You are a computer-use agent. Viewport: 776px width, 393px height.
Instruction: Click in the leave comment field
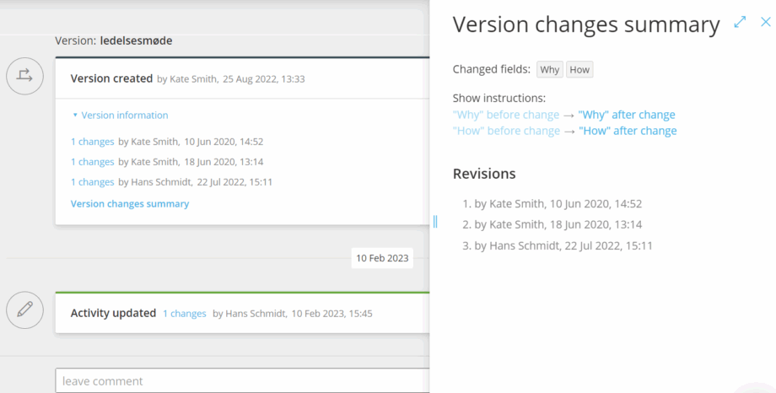pyautogui.click(x=240, y=381)
